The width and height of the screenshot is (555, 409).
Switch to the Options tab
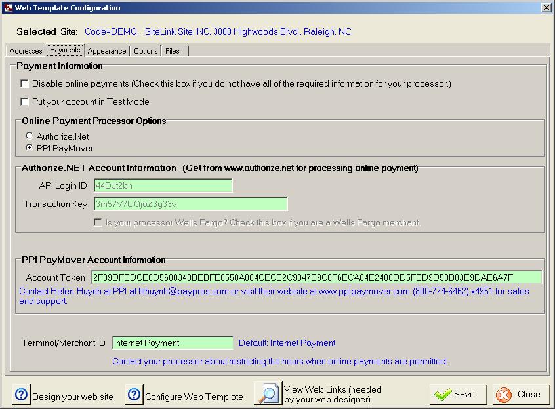click(146, 51)
